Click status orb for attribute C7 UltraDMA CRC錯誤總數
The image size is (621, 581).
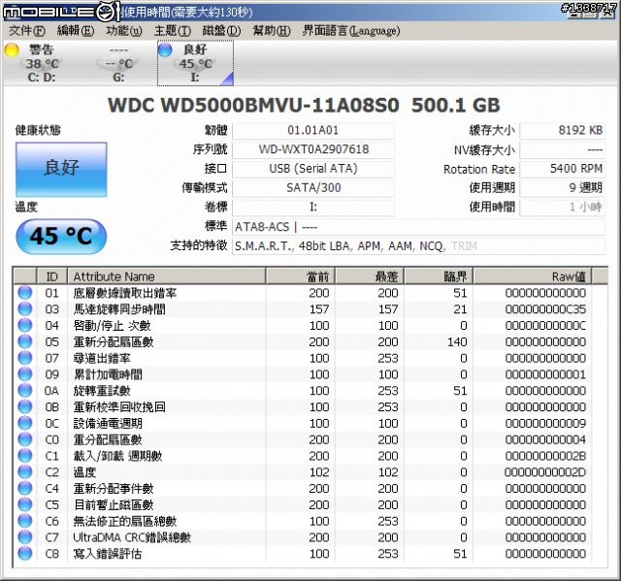[24, 537]
